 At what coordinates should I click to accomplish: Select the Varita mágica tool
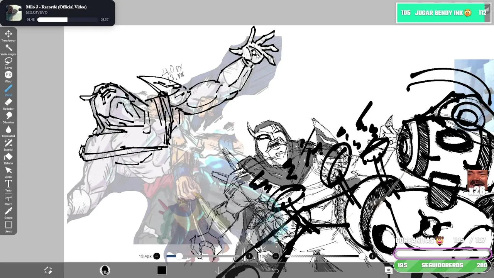(8, 49)
